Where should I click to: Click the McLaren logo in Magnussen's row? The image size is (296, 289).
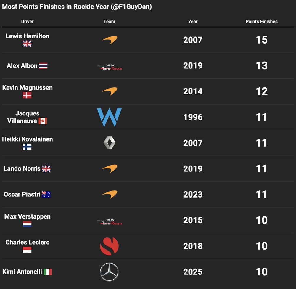[109, 91]
